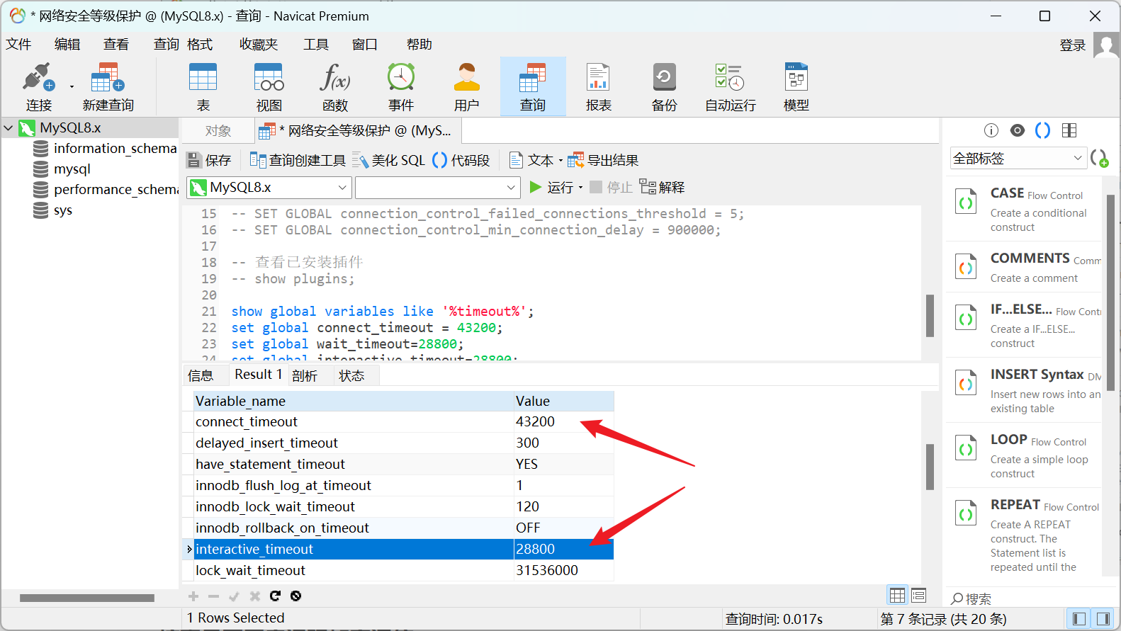
Task: Click the 报表 (Report) toolbar icon
Action: coord(598,86)
